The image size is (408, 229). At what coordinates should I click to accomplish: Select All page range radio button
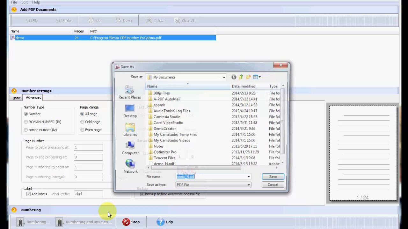82,114
